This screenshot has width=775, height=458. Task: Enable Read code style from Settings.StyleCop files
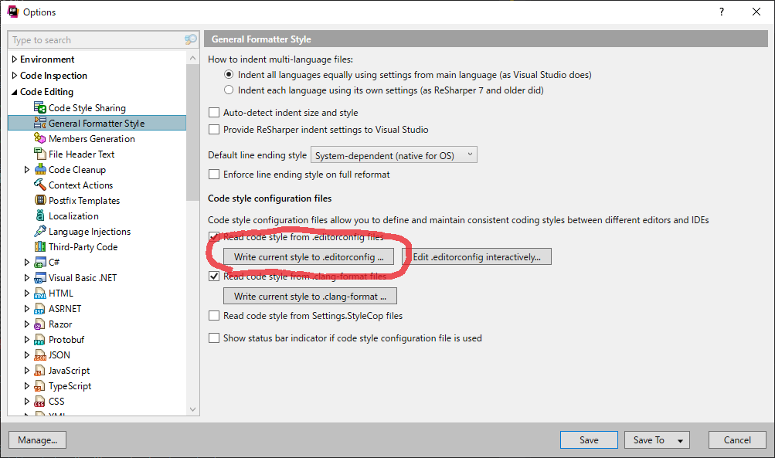[x=214, y=316]
